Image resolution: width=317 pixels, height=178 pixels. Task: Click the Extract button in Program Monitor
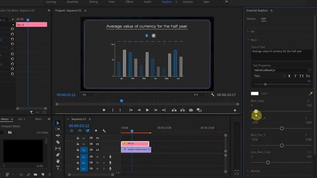pos(183,110)
